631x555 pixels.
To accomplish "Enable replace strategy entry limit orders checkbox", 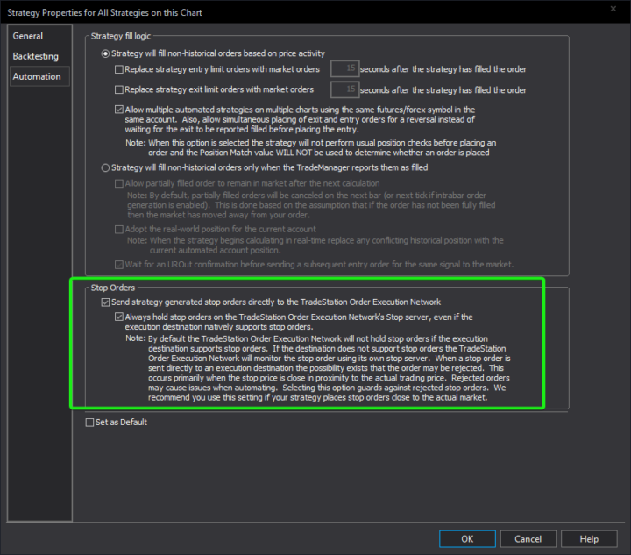I will point(119,69).
